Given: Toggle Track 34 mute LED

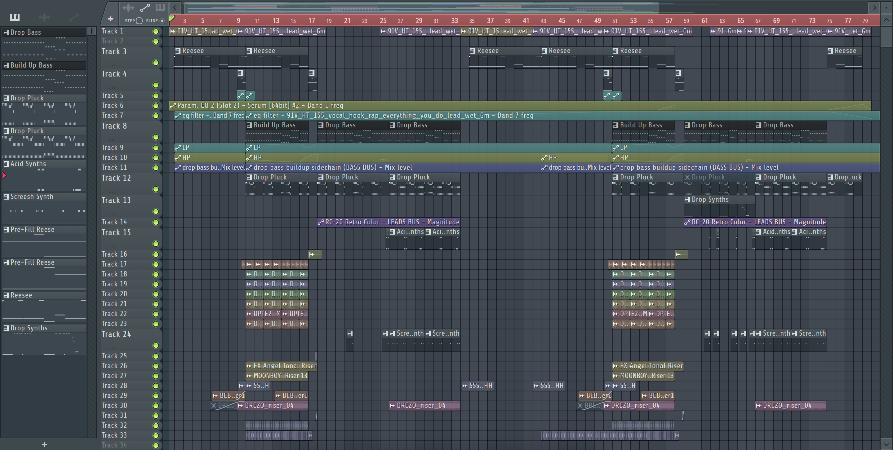Looking at the screenshot, I should [x=156, y=445].
